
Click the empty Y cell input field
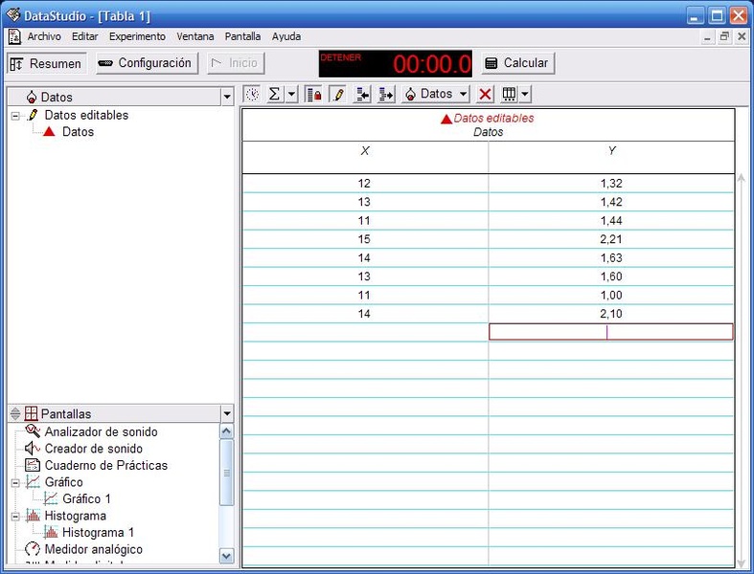tap(610, 332)
